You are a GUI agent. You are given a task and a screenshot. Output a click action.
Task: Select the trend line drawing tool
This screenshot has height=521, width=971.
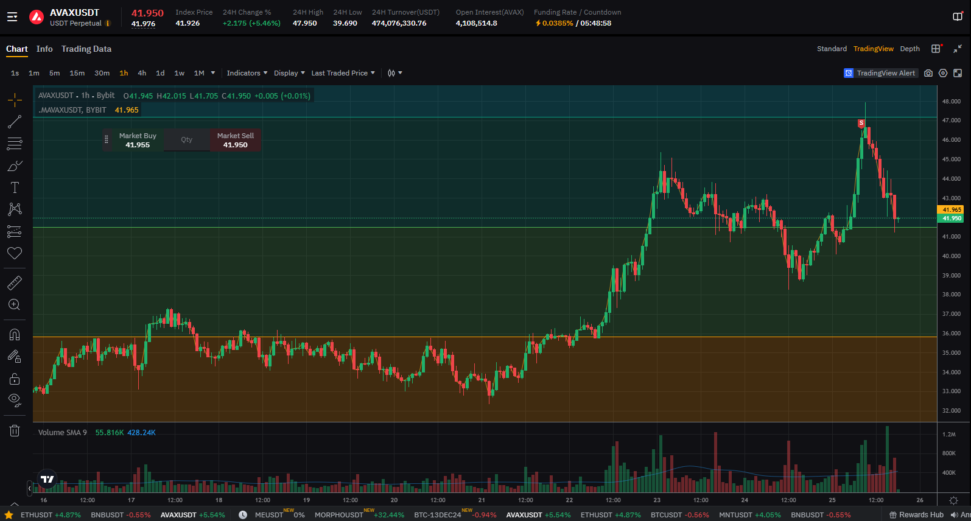[x=15, y=122]
